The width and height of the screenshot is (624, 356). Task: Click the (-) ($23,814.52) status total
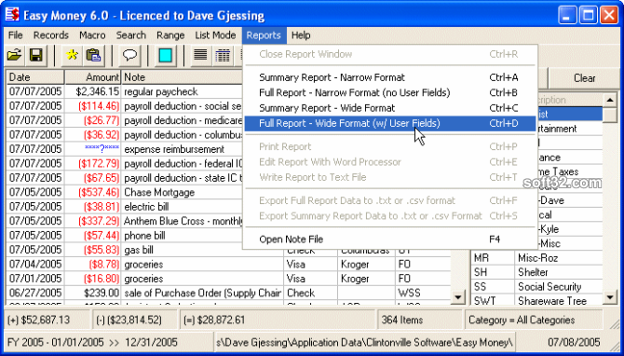point(134,320)
